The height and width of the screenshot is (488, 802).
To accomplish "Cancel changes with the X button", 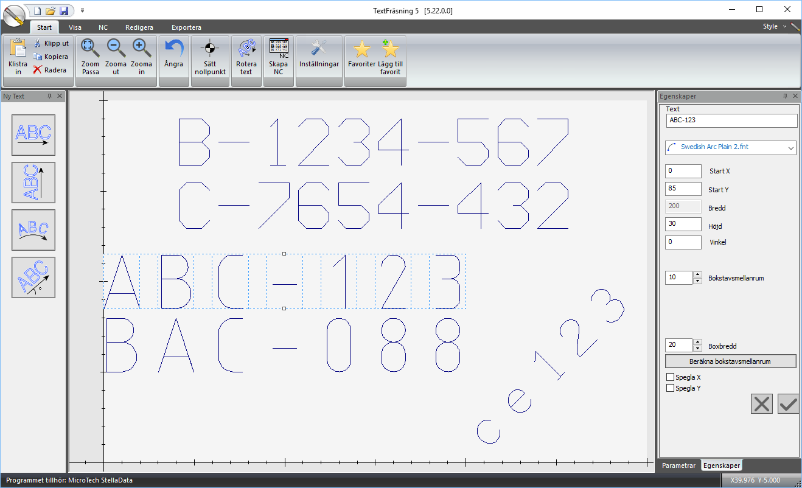I will click(762, 404).
